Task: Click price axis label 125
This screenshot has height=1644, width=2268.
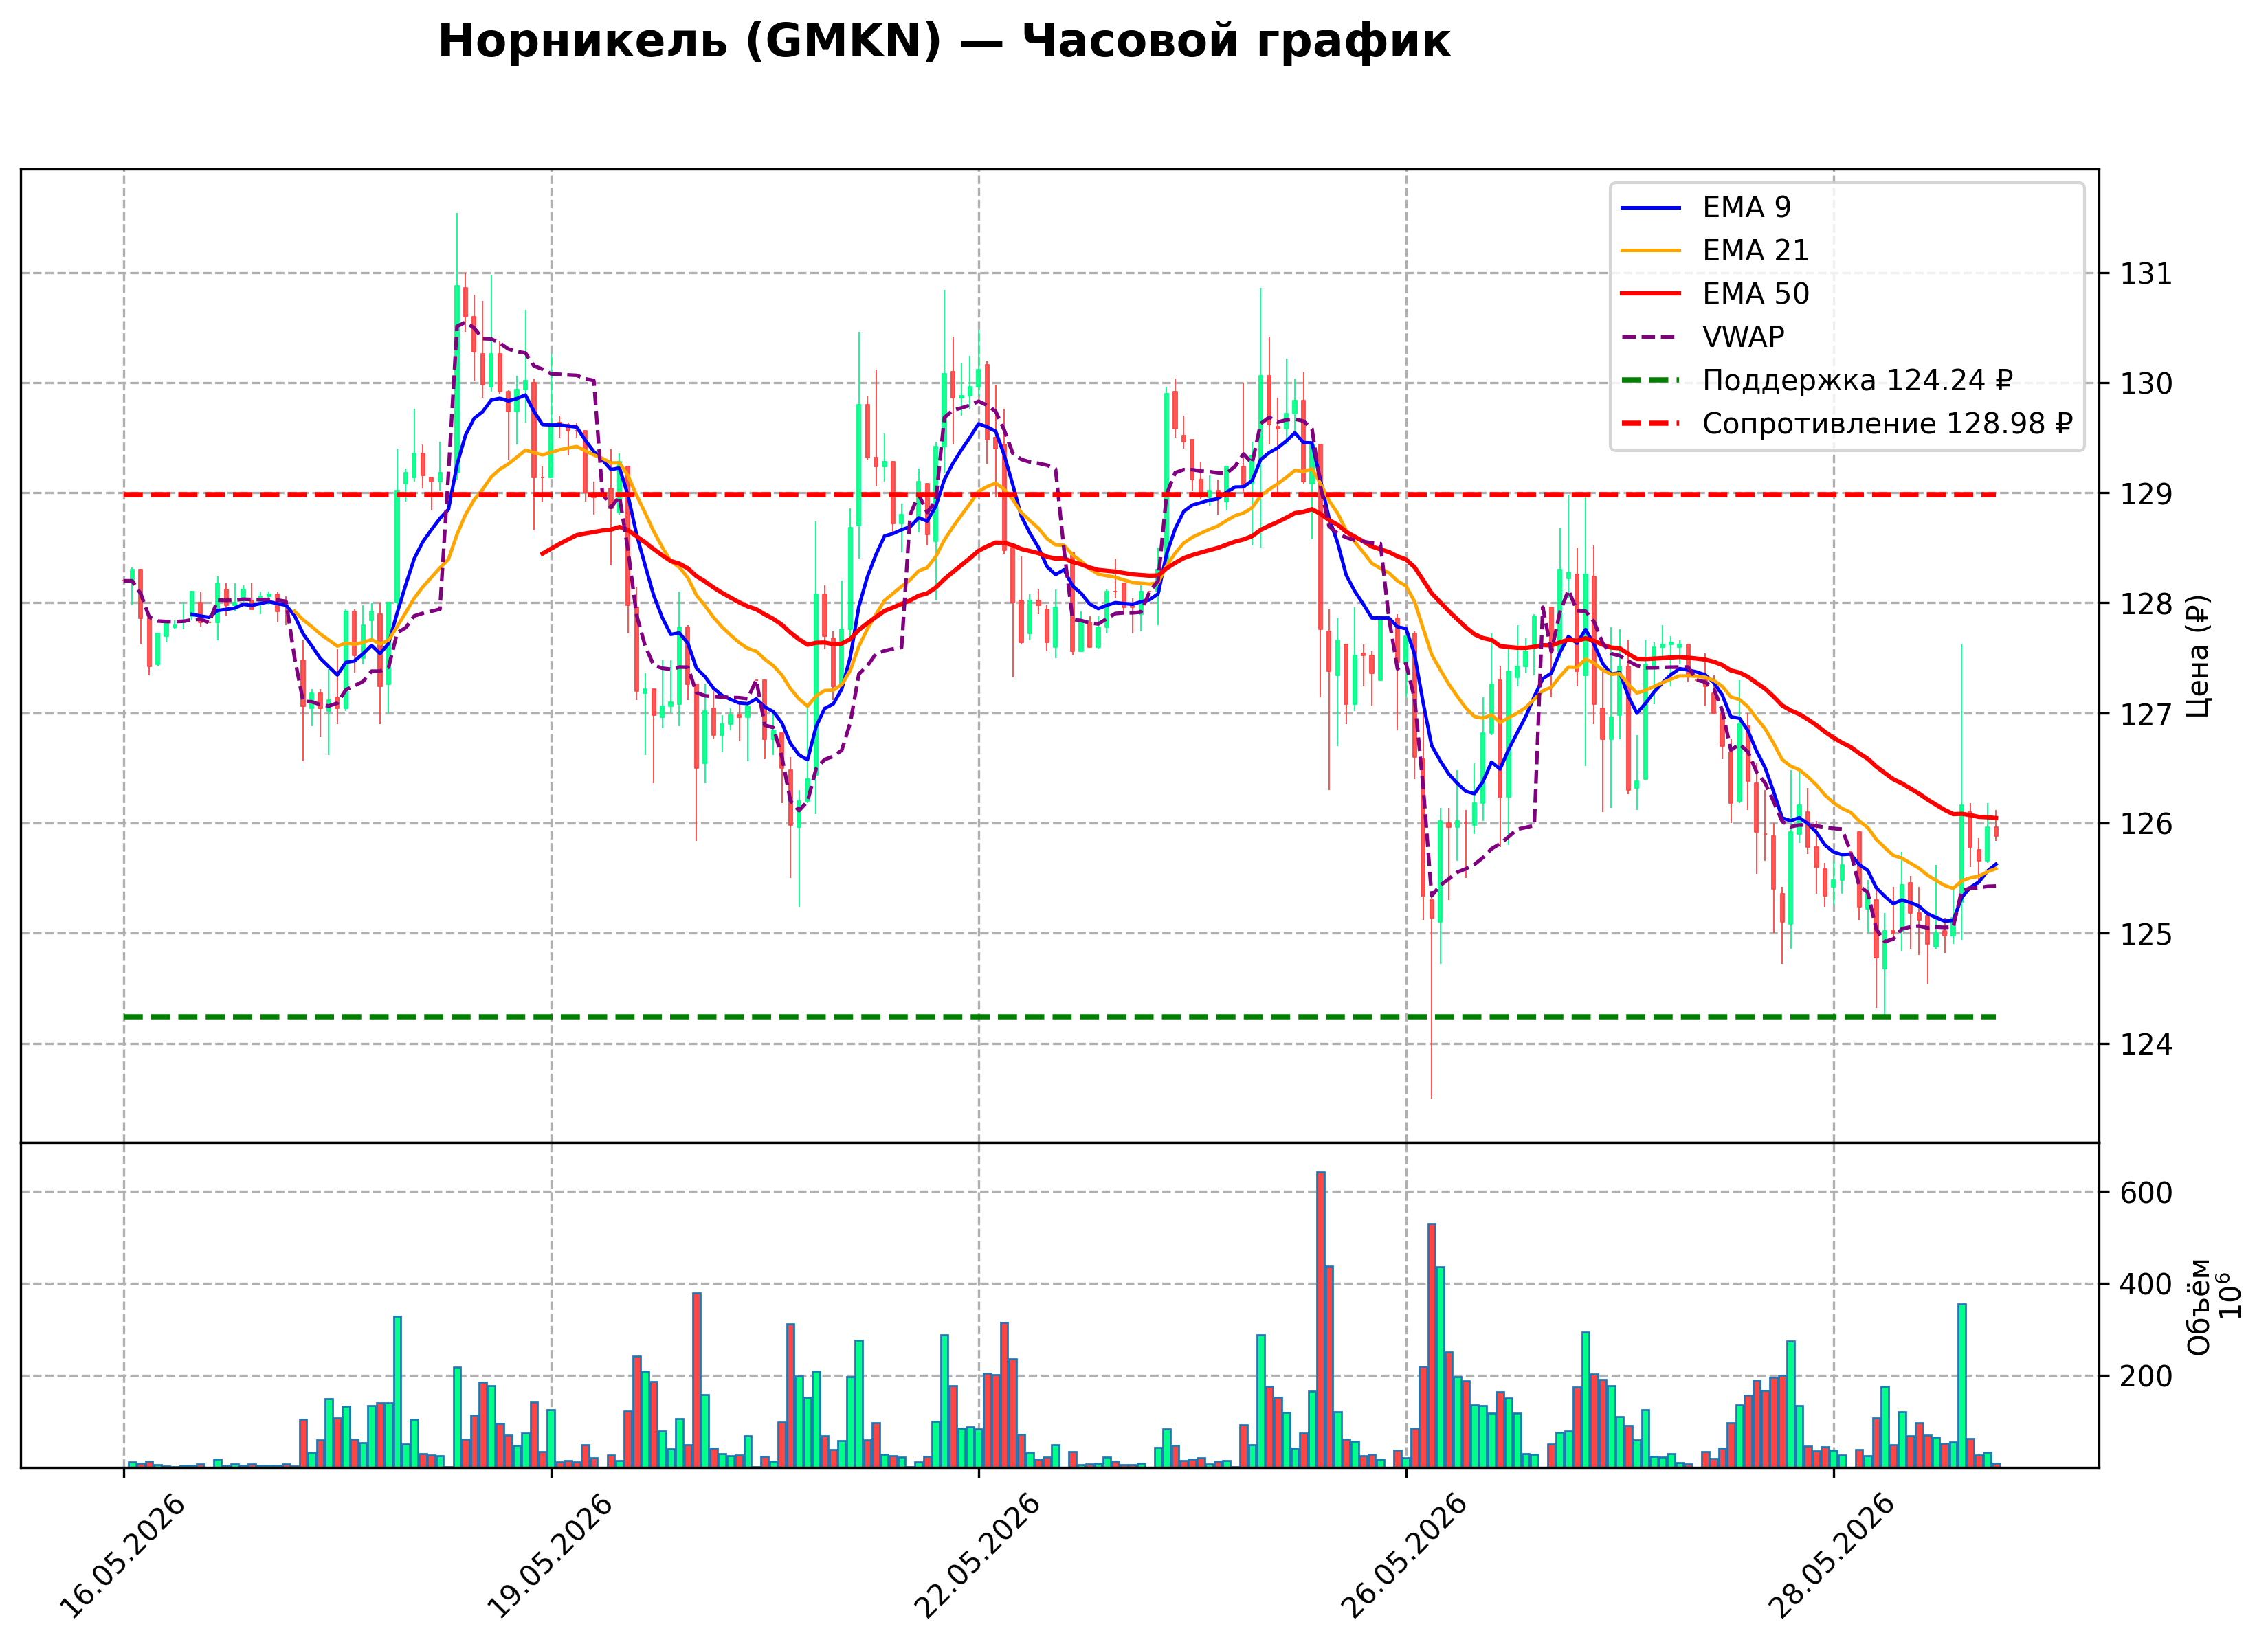Action: (x=2147, y=934)
